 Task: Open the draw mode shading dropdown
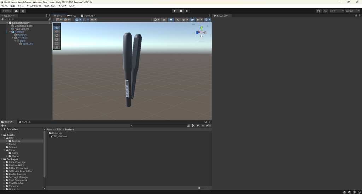[x=156, y=20]
